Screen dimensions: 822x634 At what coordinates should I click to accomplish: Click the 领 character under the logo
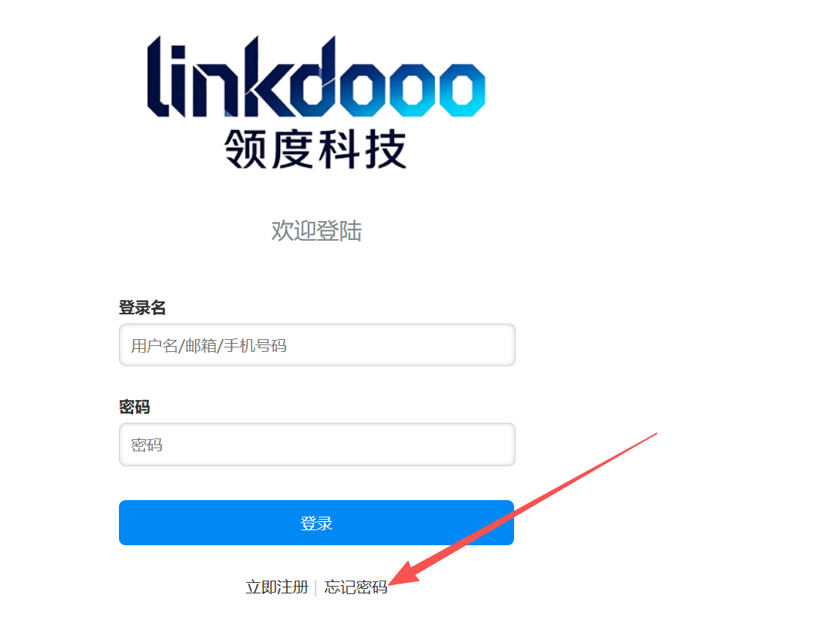(245, 150)
